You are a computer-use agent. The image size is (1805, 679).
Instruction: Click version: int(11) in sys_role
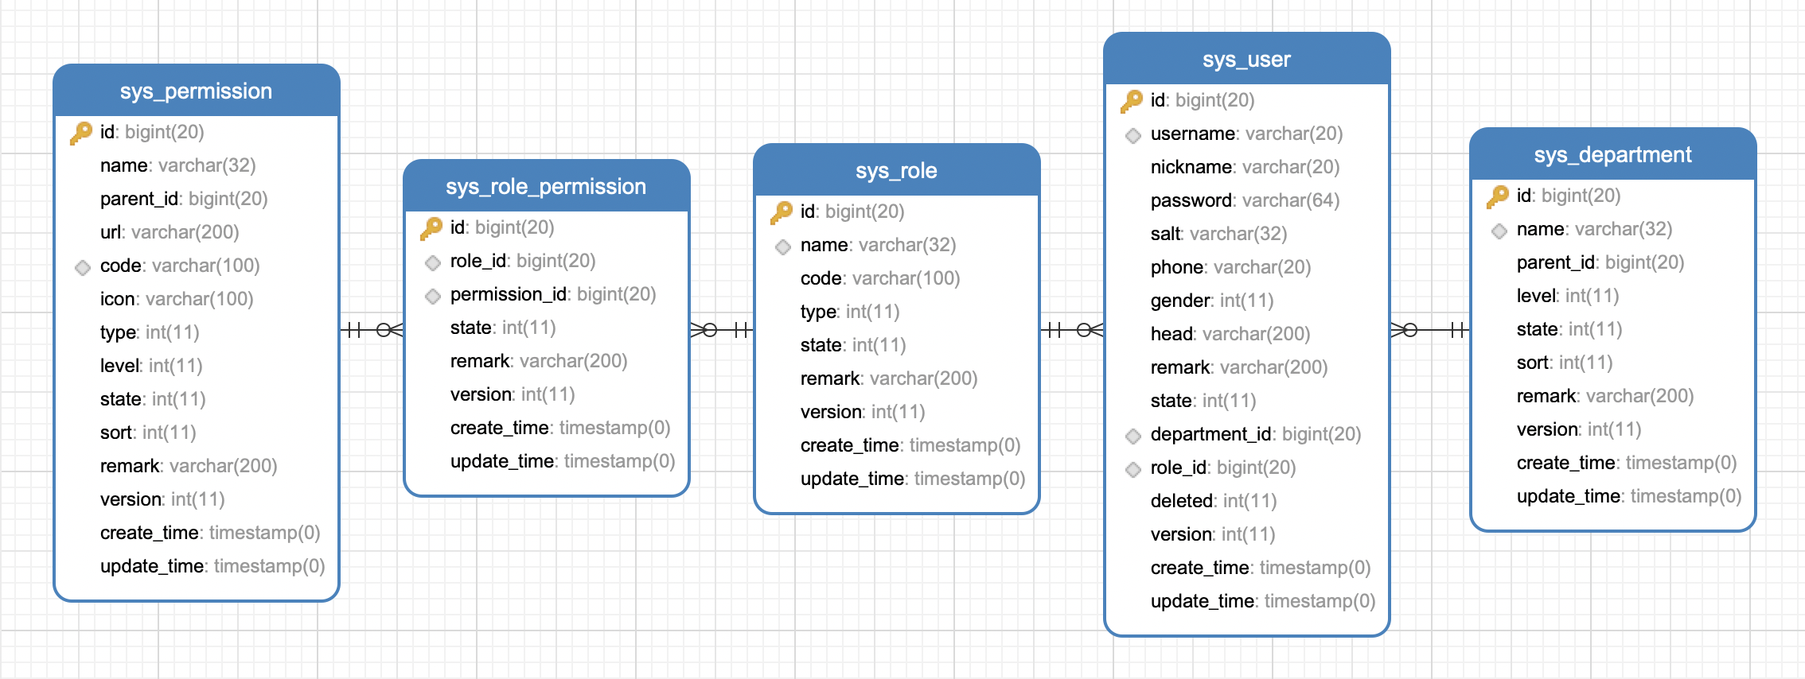point(863,412)
